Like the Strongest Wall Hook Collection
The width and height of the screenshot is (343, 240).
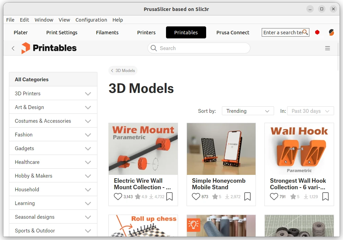[274, 196]
